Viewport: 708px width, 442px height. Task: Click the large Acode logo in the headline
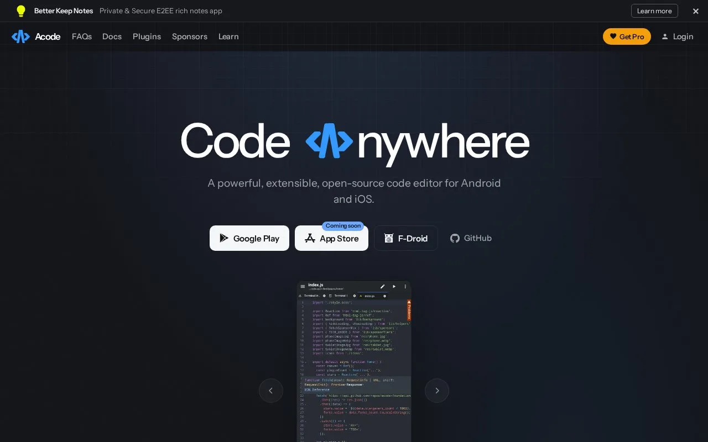click(x=329, y=141)
